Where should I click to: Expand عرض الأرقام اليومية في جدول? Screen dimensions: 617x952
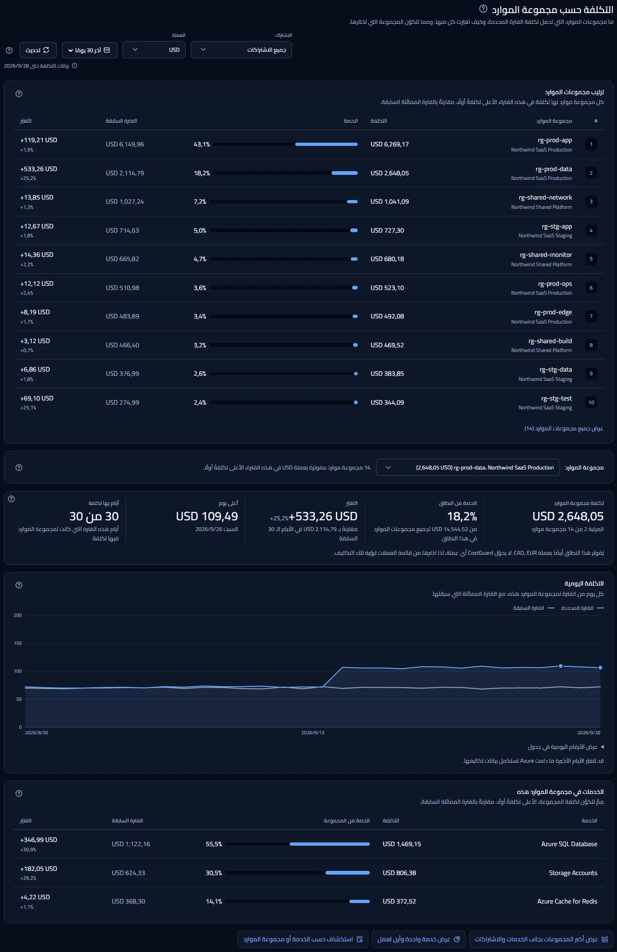click(566, 747)
